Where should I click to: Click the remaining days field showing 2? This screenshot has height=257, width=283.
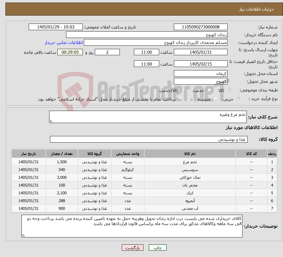[x=107, y=52]
